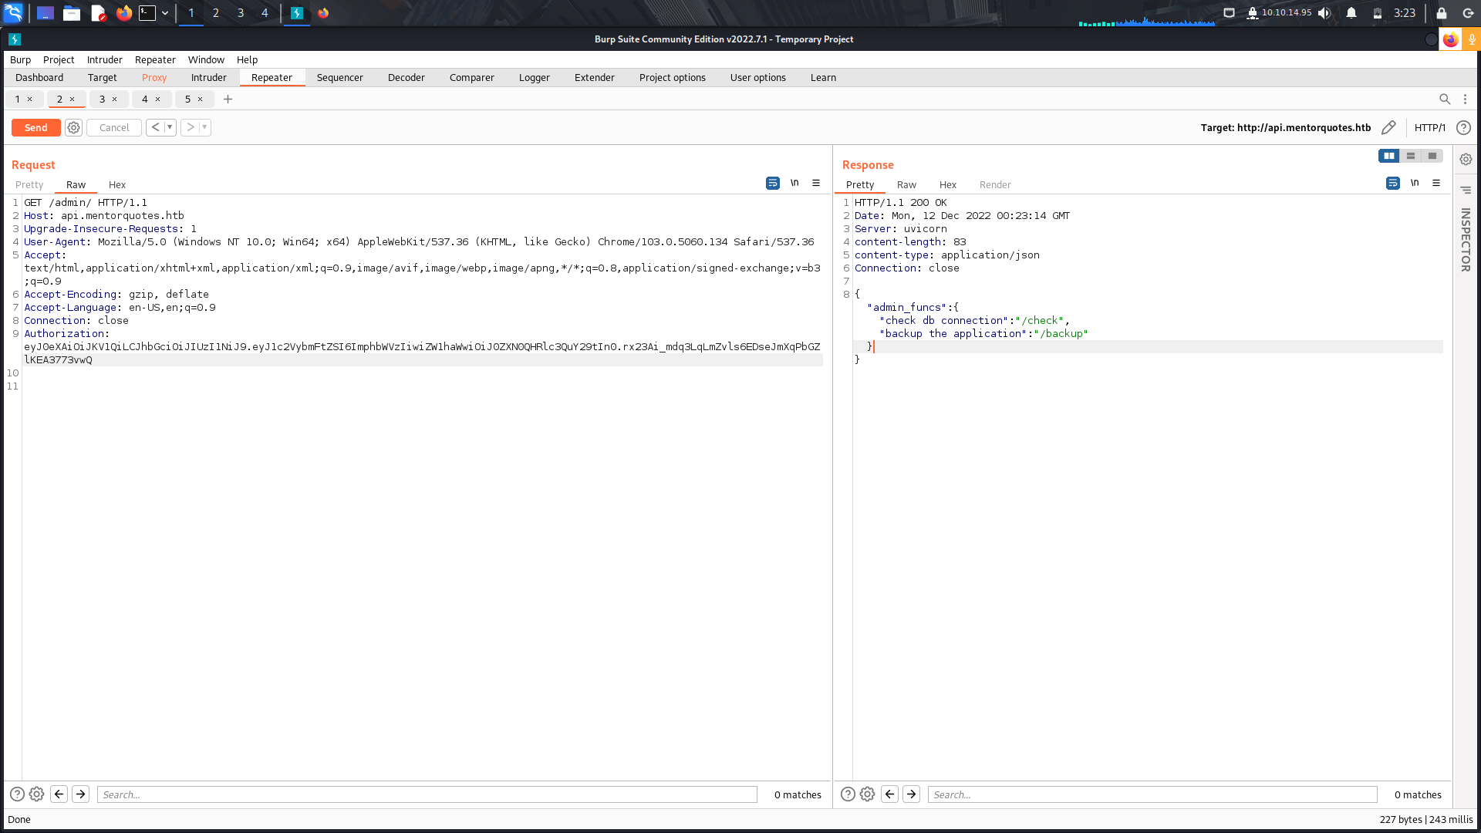Click the Cancel button
1481x833 pixels.
tap(113, 127)
